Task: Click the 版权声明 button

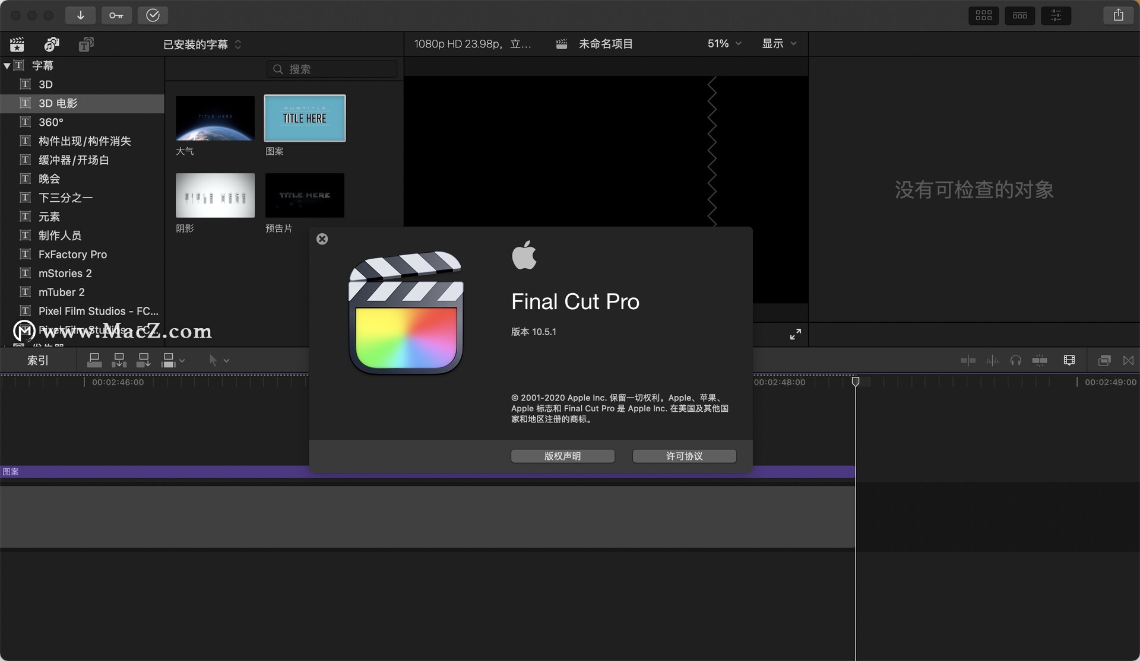Action: click(563, 456)
